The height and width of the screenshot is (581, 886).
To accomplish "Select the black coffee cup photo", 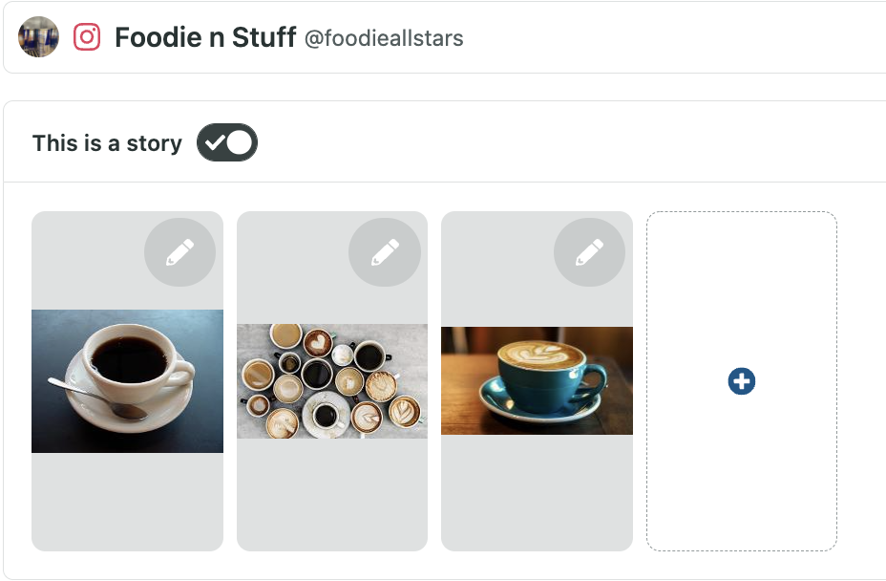I will [127, 380].
